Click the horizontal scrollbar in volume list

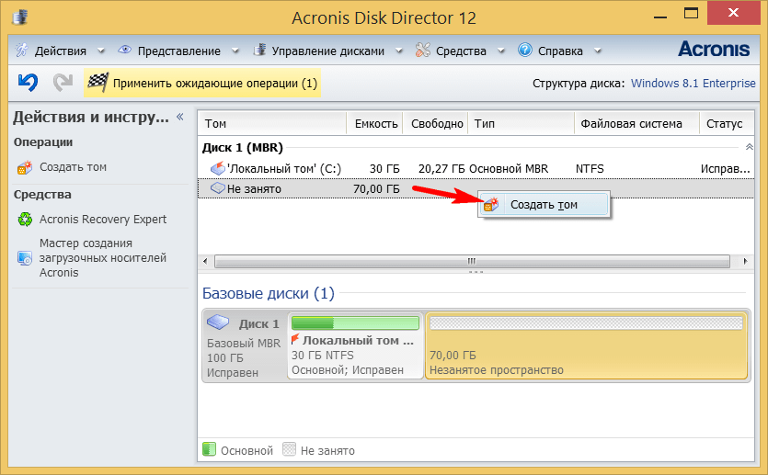tap(471, 261)
